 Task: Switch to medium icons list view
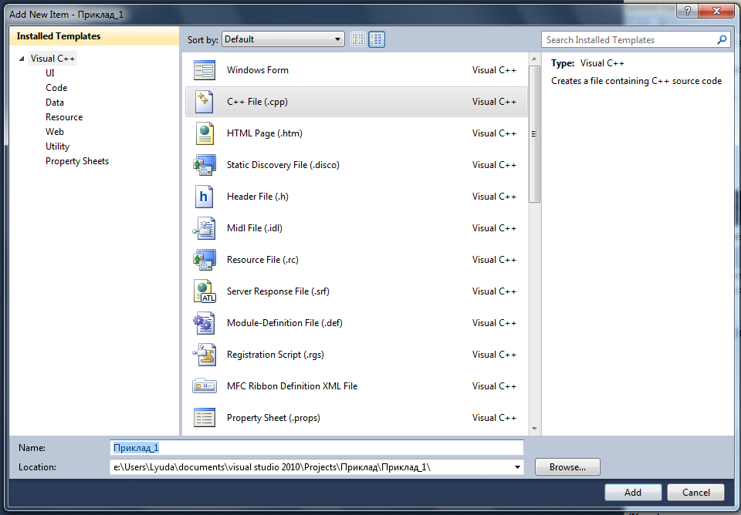point(377,39)
